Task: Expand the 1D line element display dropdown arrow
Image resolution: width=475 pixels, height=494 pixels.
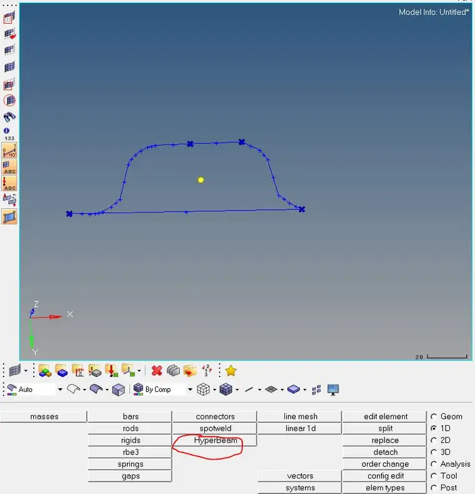Action: pyautogui.click(x=259, y=390)
